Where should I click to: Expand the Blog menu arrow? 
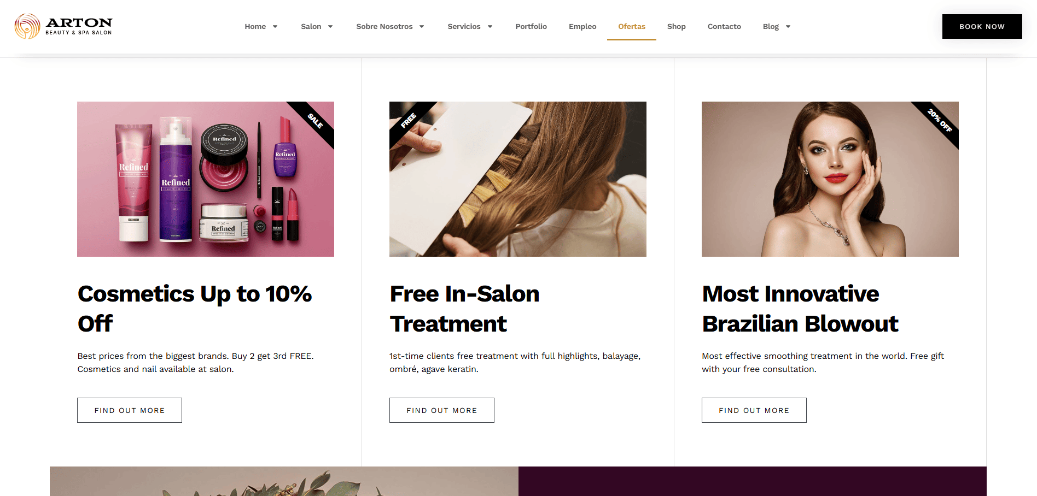788,27
